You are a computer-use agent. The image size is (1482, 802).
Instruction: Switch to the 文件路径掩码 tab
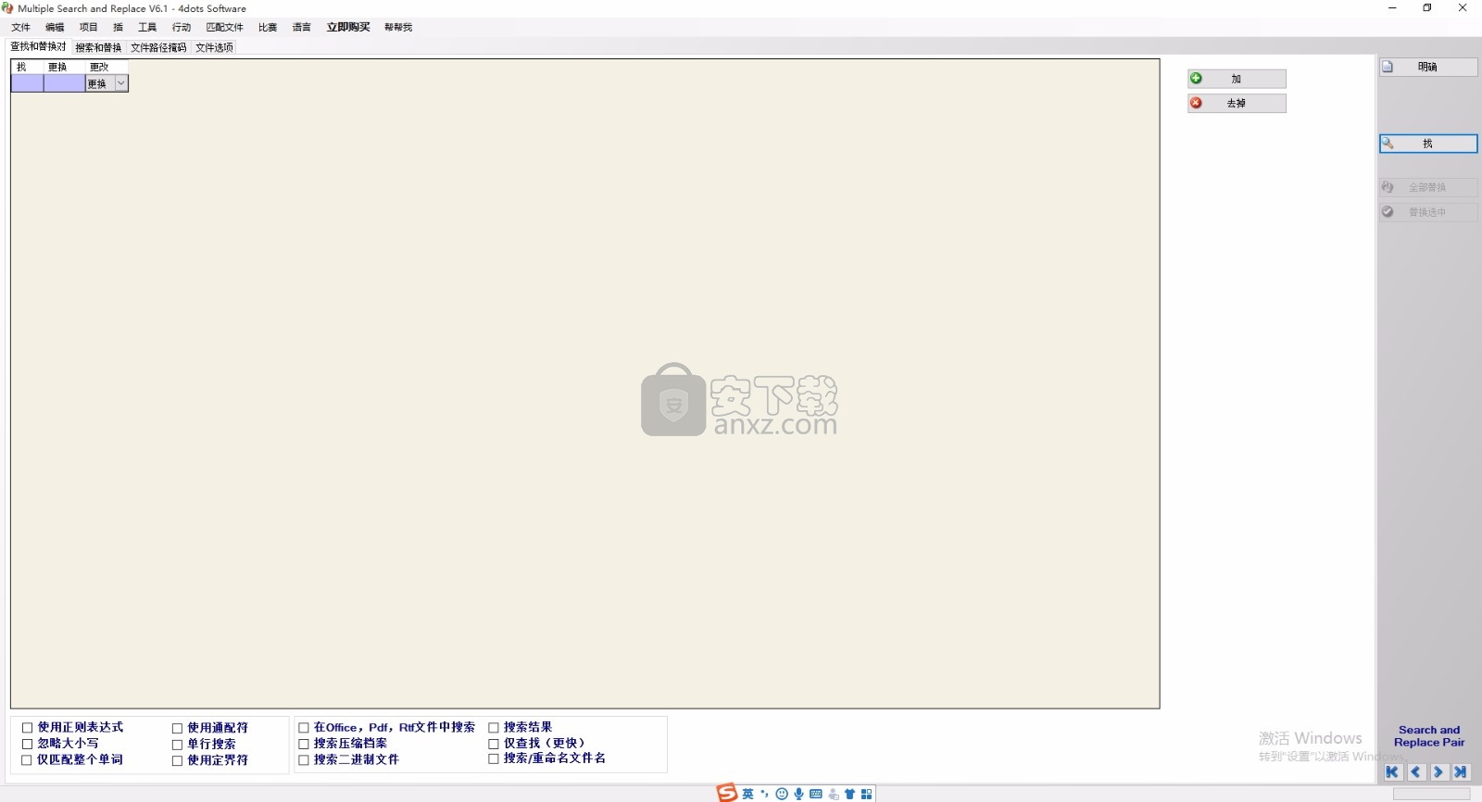(x=158, y=47)
